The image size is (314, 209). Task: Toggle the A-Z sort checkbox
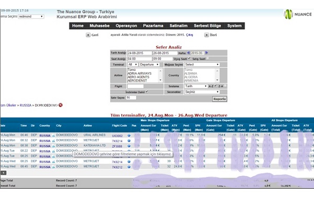click(216, 86)
